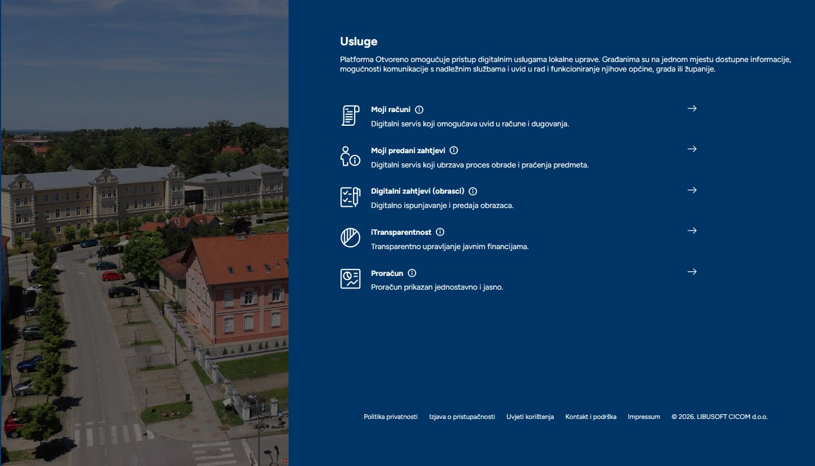
Task: Open Izjava o pristupačnosti in footer
Action: 462,417
